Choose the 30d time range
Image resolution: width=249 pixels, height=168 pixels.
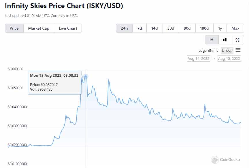point(171,28)
